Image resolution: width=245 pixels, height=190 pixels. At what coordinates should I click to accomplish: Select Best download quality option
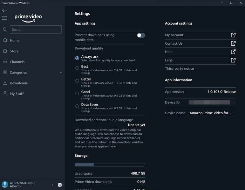click(77, 68)
